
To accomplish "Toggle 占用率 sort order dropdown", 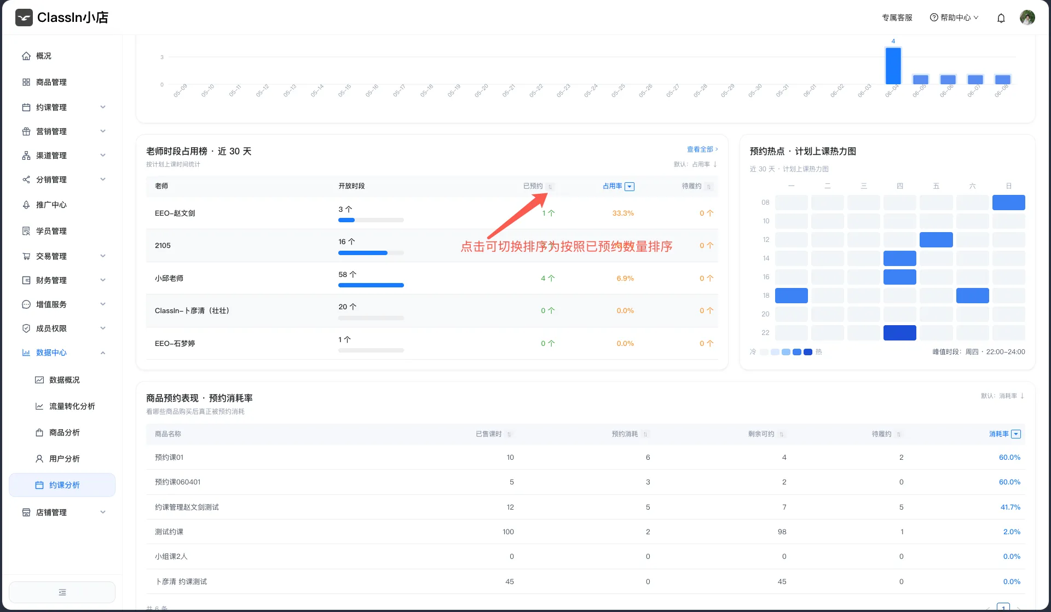I will [630, 187].
